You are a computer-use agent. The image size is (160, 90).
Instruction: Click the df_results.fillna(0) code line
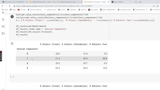pyautogui.click(x=34, y=32)
